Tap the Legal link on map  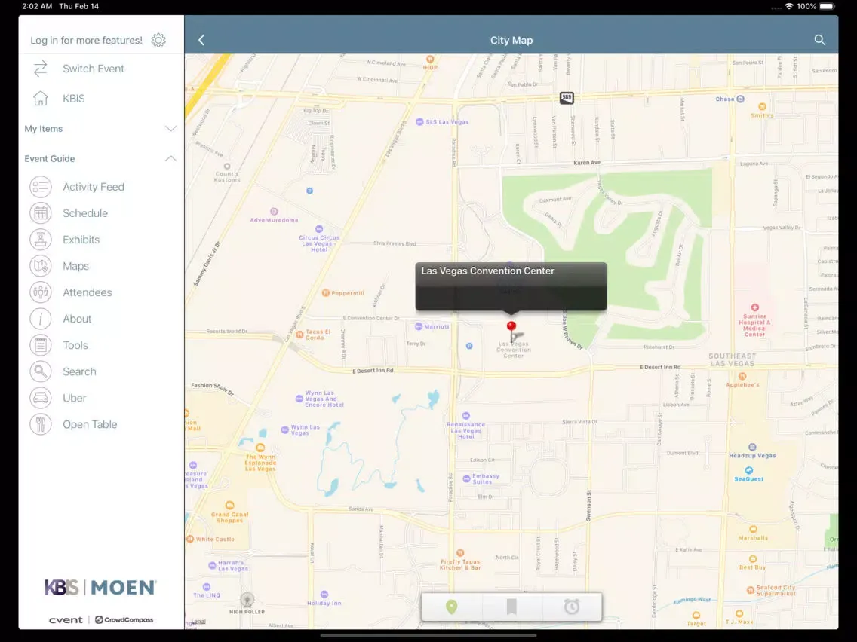tap(199, 621)
